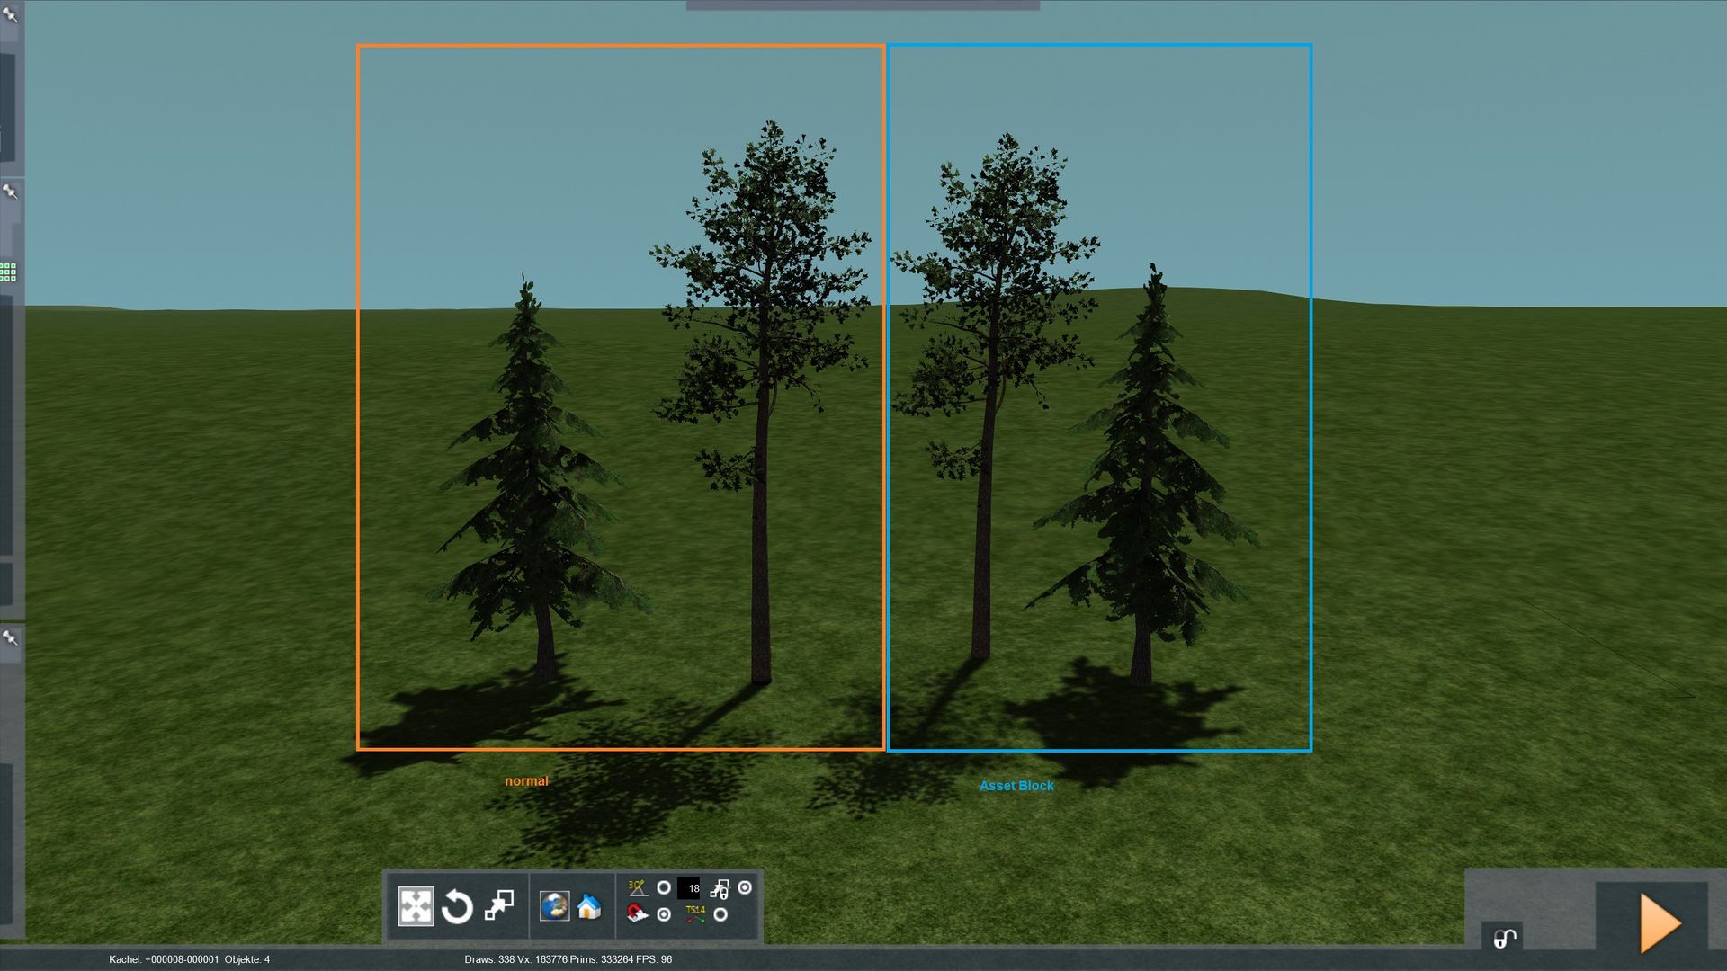Click the red magnet terrain snap icon
Image resolution: width=1727 pixels, height=971 pixels.
point(637,914)
